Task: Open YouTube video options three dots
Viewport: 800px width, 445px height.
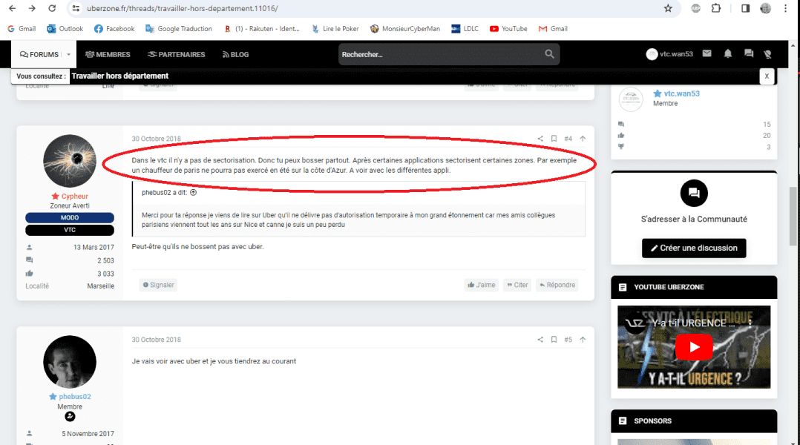Action: [750, 323]
